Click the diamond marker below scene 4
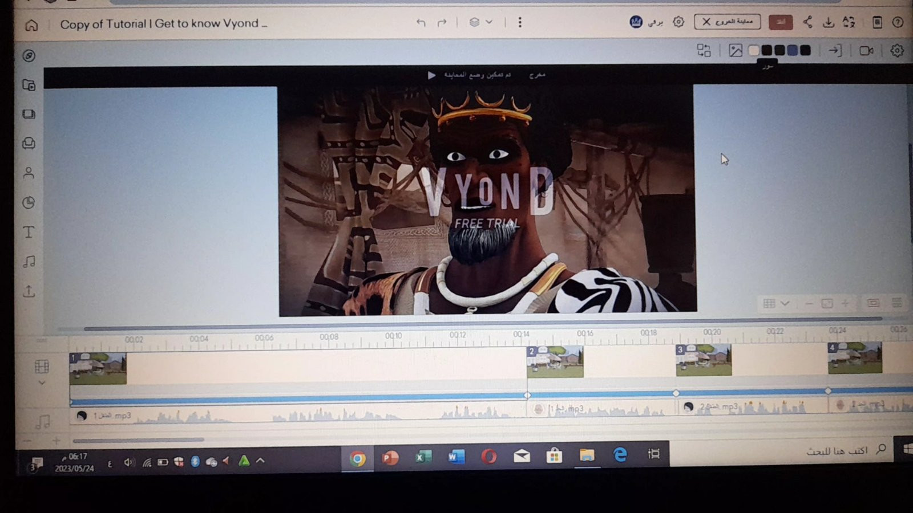 (x=828, y=391)
